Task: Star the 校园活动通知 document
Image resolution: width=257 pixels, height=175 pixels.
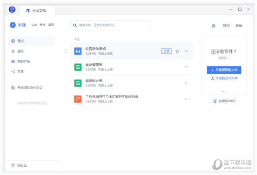Action: (177, 51)
